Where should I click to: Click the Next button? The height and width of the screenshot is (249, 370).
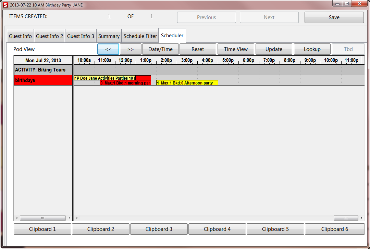click(269, 17)
